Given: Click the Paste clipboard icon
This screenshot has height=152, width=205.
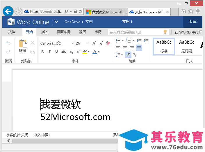Looking at the screenshot, I should 23,43.
